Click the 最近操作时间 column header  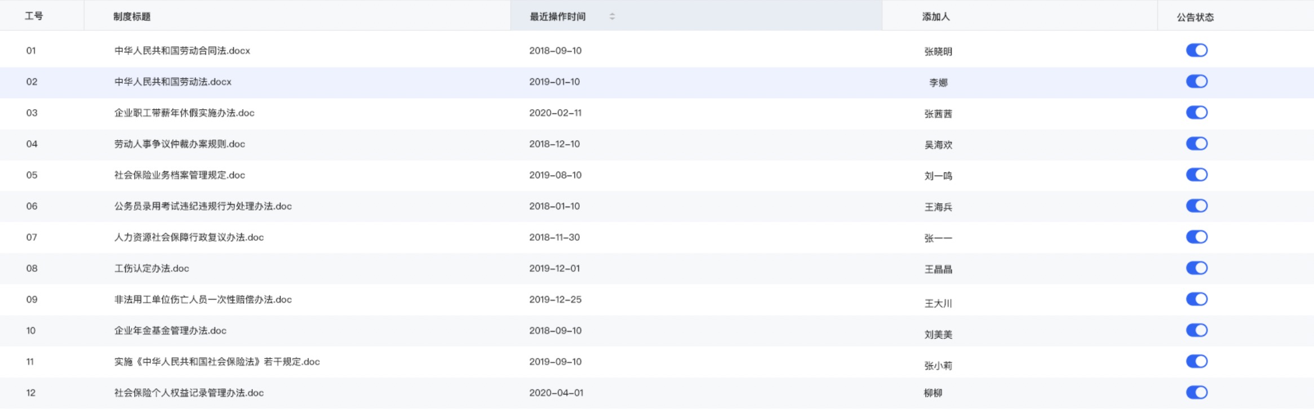point(557,17)
